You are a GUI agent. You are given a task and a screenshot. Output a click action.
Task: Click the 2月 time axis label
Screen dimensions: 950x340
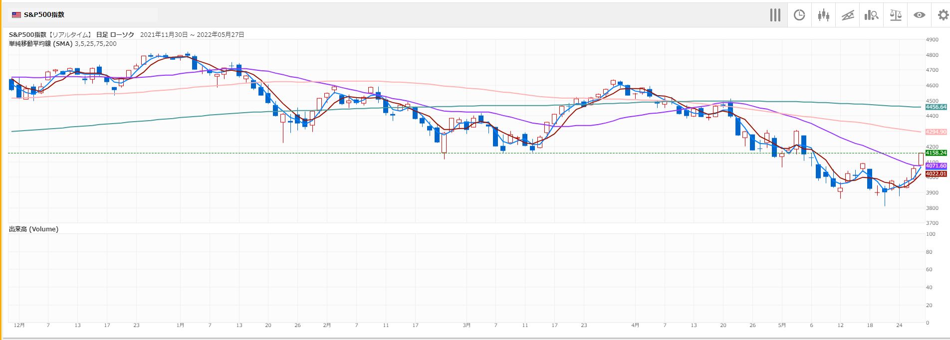(327, 325)
